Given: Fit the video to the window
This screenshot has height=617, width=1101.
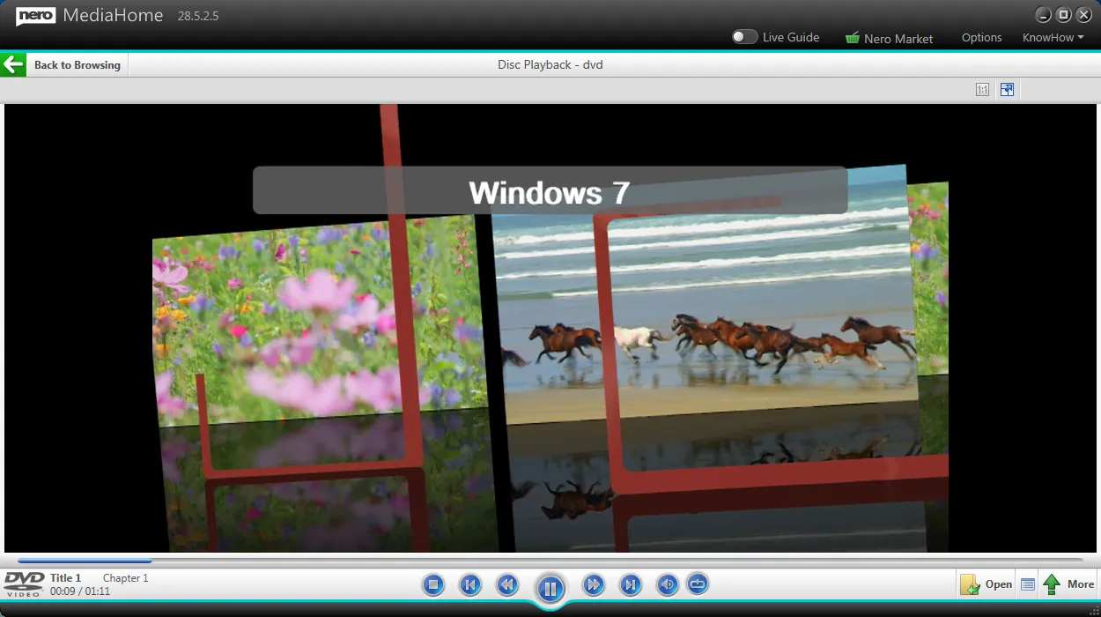Looking at the screenshot, I should click(1007, 89).
